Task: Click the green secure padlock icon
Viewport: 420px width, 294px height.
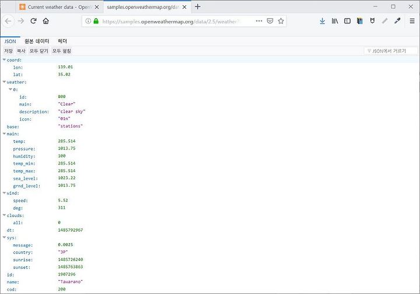Action: point(96,21)
